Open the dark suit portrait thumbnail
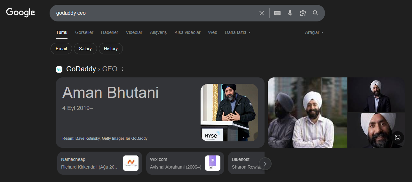This screenshot has height=182, width=412. tap(376, 95)
